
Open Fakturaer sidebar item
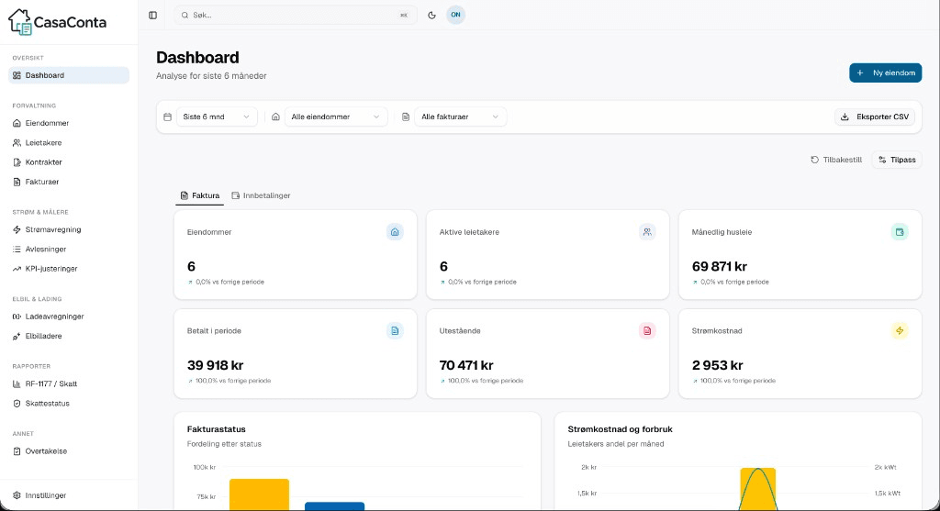tap(69, 182)
